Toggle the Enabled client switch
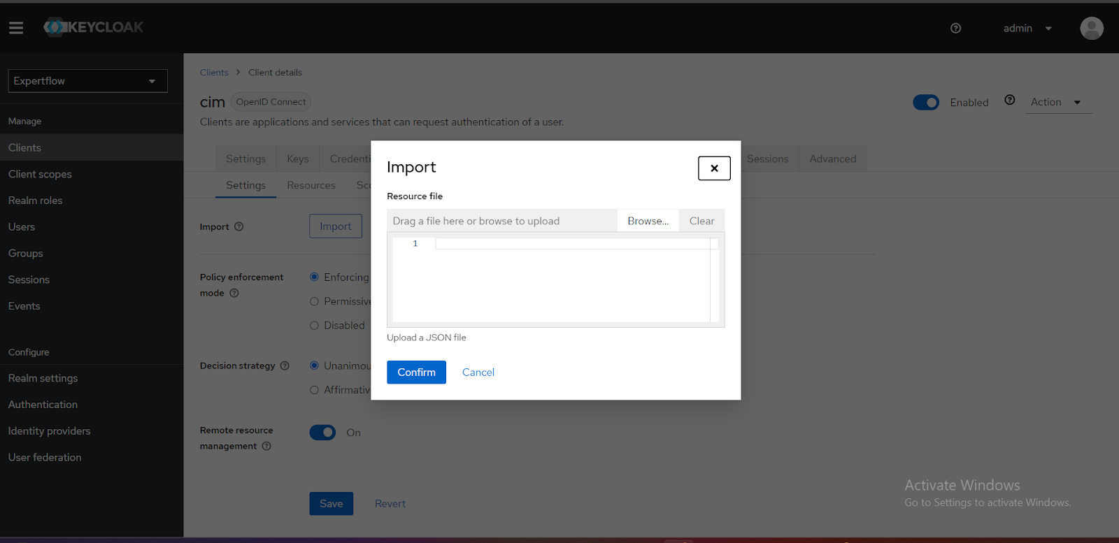This screenshot has height=543, width=1119. (x=926, y=103)
